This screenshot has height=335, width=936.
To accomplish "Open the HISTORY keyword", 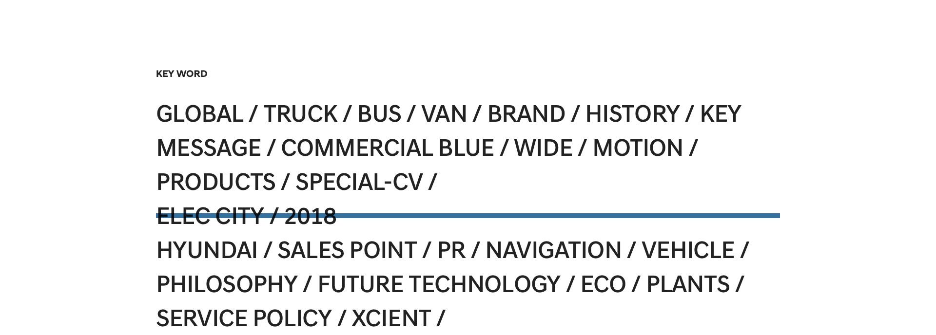I will [x=632, y=114].
